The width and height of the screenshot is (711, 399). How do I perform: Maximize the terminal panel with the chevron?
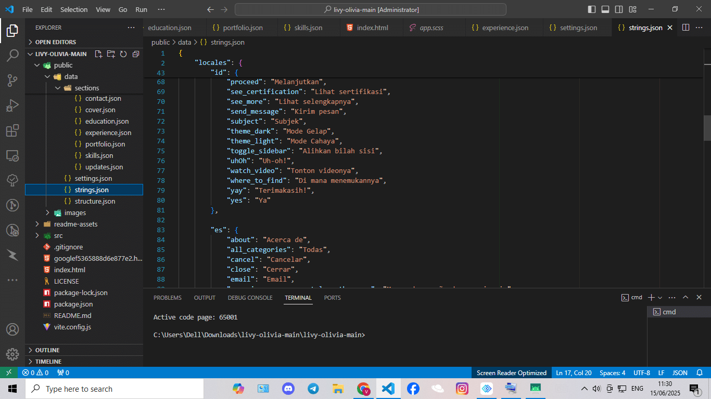point(685,297)
